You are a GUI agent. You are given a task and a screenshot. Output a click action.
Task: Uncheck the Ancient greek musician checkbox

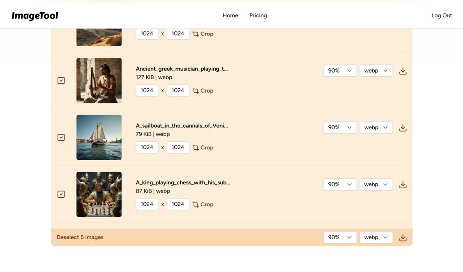pyautogui.click(x=61, y=81)
